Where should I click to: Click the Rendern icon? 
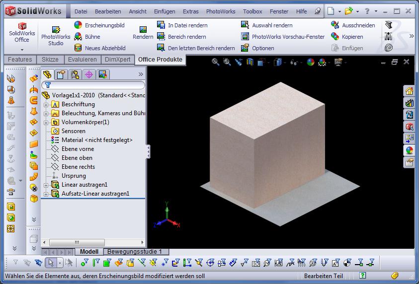pyautogui.click(x=143, y=33)
